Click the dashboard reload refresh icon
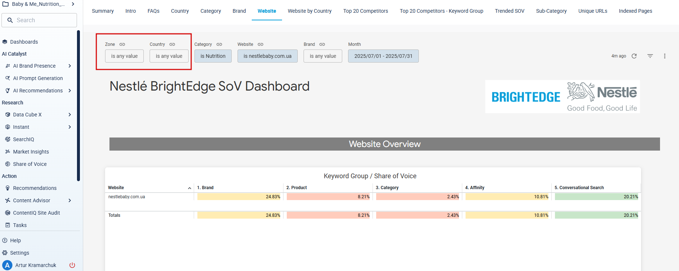 634,56
